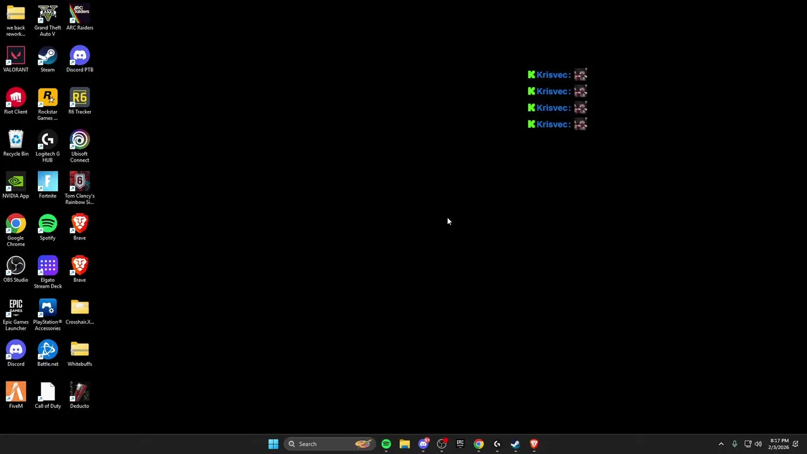Image resolution: width=807 pixels, height=454 pixels.
Task: Open OBS Studio from the taskbar
Action: coord(441,444)
